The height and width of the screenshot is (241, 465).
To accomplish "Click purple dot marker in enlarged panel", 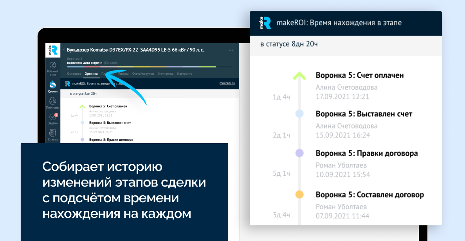I will pos(299,153).
